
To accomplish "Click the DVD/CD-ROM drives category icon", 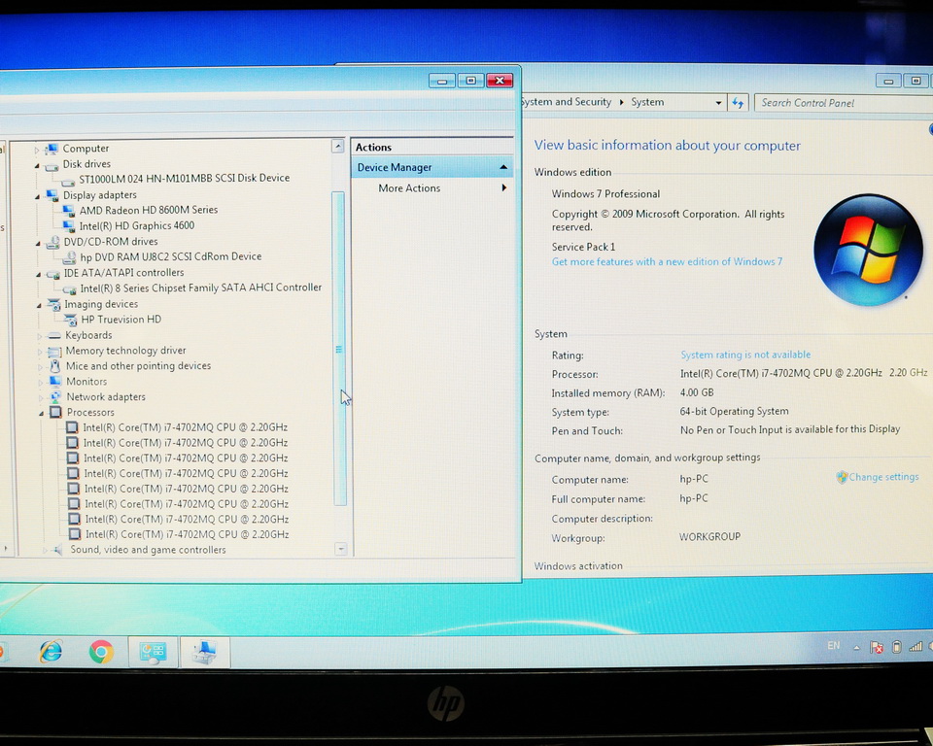I will 52,242.
